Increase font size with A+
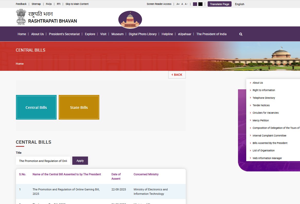The image size is (300, 204). click(178, 4)
